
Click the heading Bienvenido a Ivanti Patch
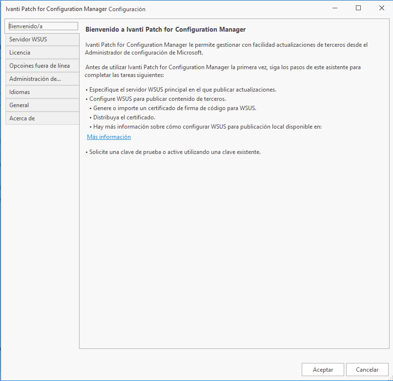tap(165, 30)
